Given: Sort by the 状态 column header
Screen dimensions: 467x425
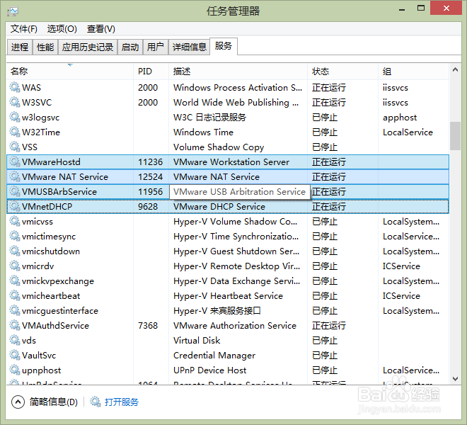Looking at the screenshot, I should [x=342, y=72].
